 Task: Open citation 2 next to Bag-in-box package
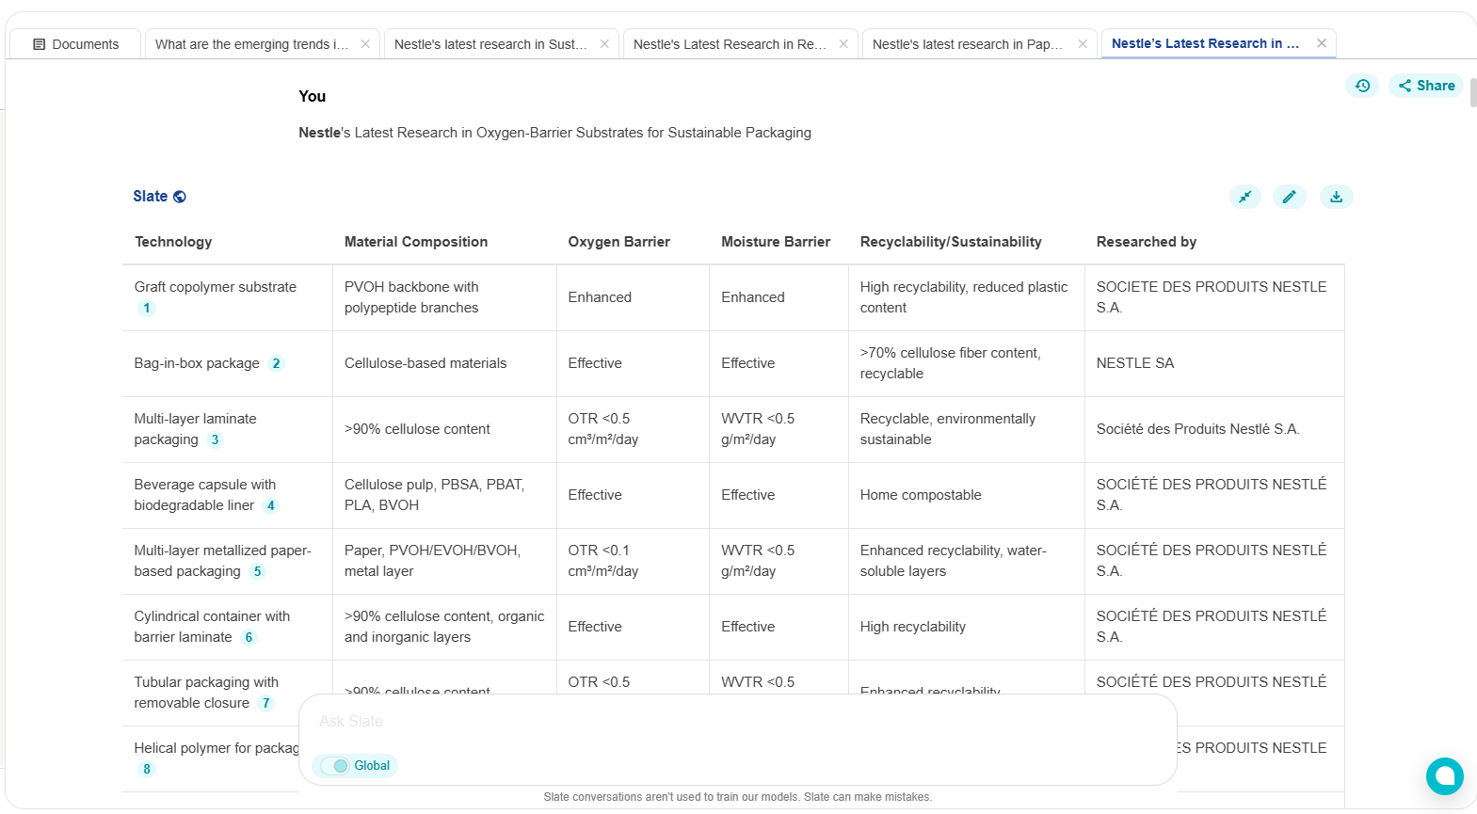[x=276, y=364]
